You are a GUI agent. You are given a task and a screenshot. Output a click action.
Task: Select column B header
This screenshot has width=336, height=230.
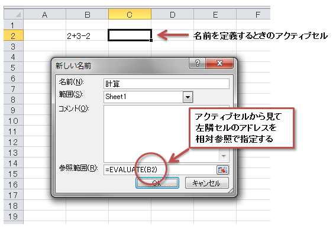pyautogui.click(x=87, y=15)
